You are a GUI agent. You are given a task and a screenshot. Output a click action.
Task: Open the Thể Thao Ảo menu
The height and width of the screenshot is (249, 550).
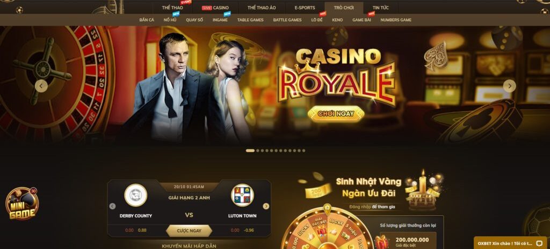[262, 7]
